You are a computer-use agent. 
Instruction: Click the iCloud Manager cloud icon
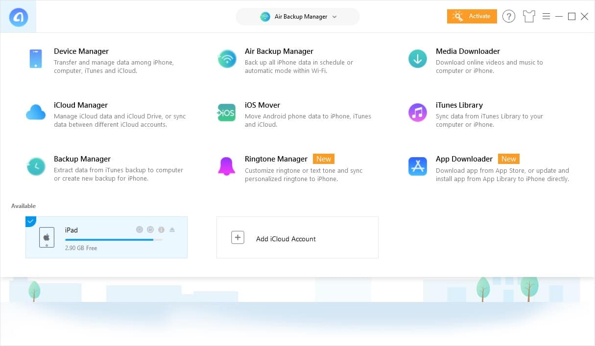(36, 113)
